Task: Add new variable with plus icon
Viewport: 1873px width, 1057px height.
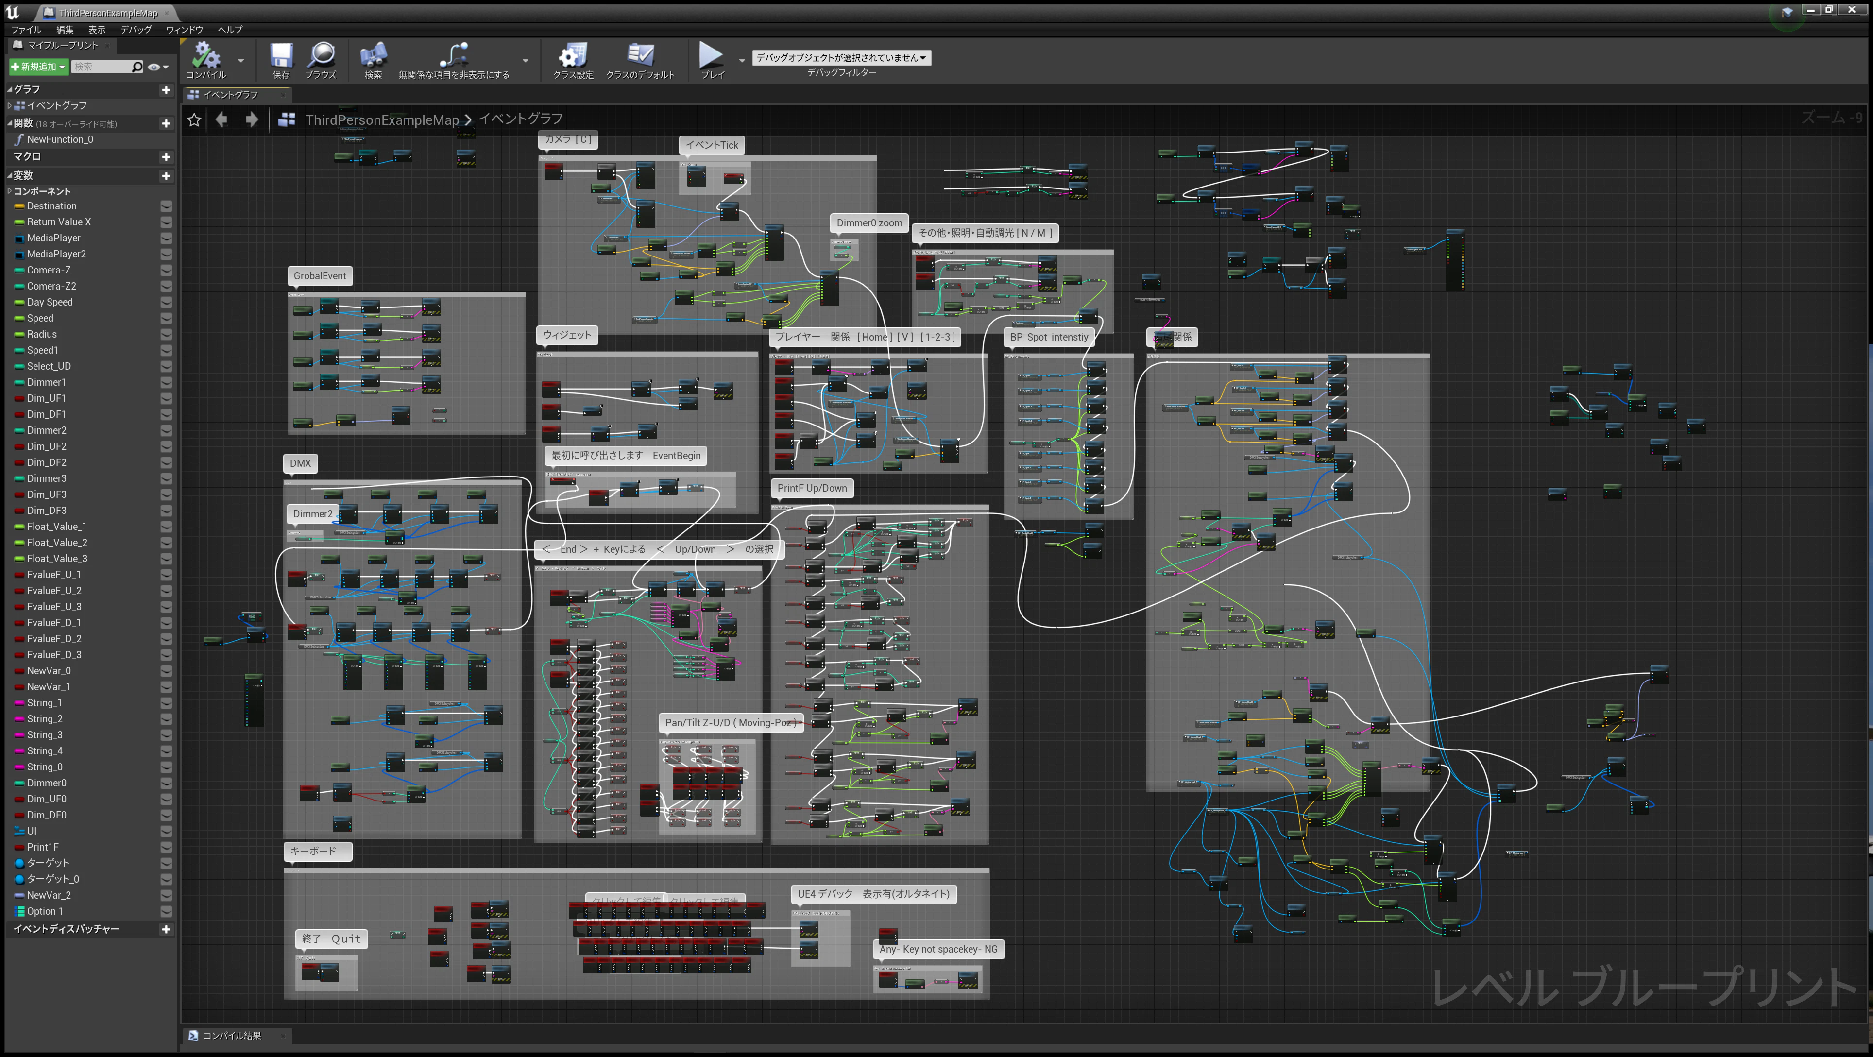Action: (166, 176)
